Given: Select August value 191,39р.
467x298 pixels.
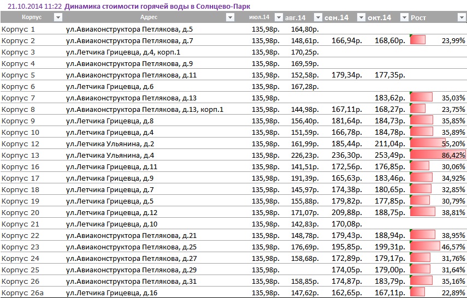Looking at the screenshot, I should click(x=305, y=178).
